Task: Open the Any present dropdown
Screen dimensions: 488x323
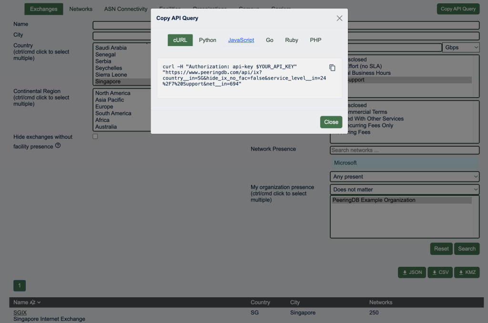Action: point(404,177)
